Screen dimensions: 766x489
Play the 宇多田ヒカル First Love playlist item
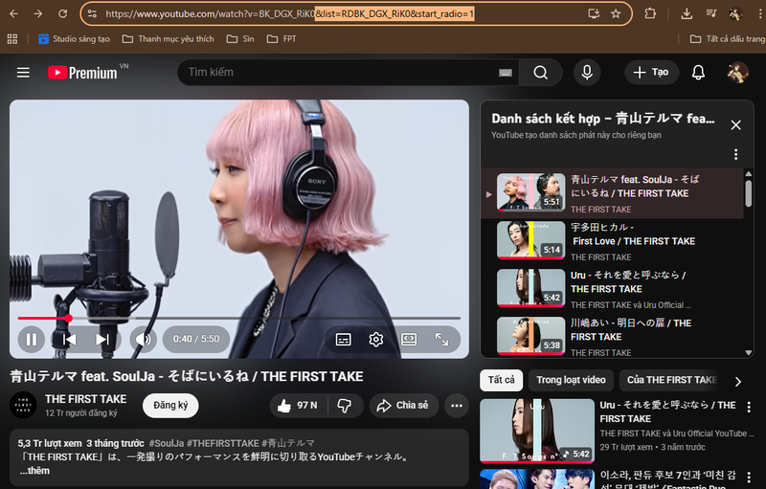tap(612, 241)
